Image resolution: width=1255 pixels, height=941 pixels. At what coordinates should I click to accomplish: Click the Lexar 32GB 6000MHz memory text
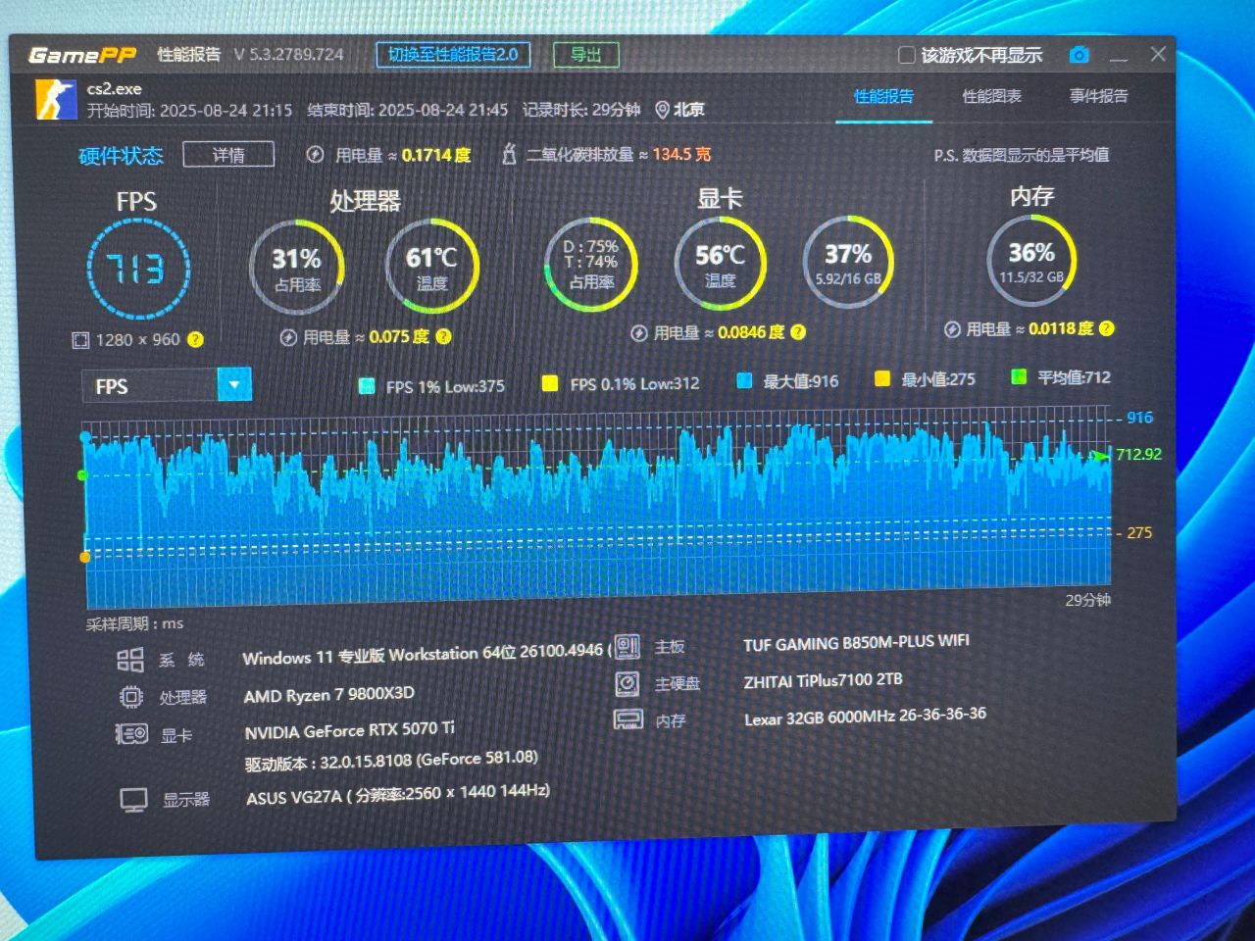[865, 717]
